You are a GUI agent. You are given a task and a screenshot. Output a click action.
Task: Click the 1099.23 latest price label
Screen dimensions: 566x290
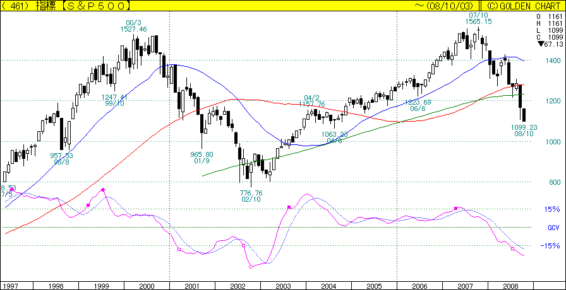point(524,127)
